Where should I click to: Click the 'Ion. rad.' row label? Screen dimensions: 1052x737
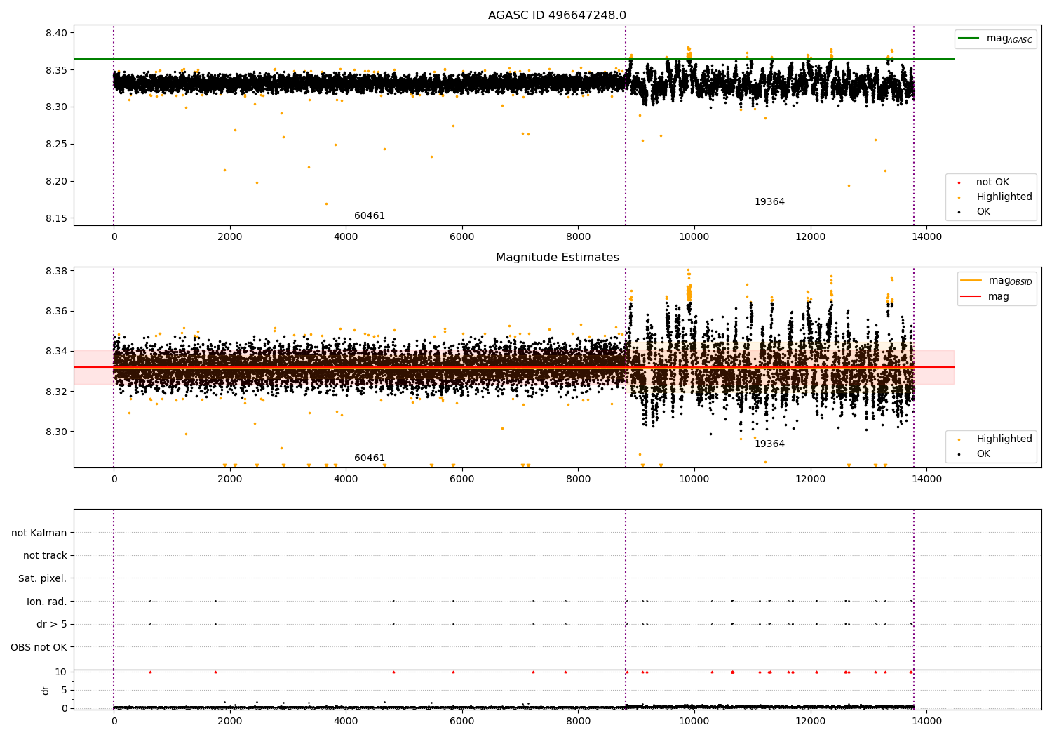[47, 602]
